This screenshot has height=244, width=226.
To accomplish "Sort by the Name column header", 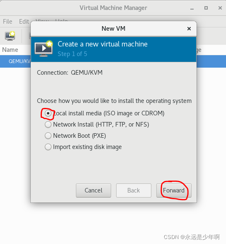I will [x=10, y=50].
